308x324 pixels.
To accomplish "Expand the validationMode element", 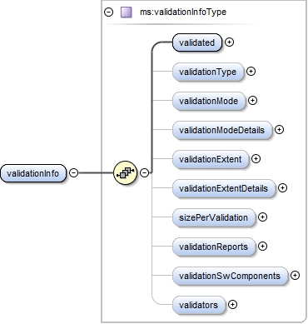I will pyautogui.click(x=252, y=101).
